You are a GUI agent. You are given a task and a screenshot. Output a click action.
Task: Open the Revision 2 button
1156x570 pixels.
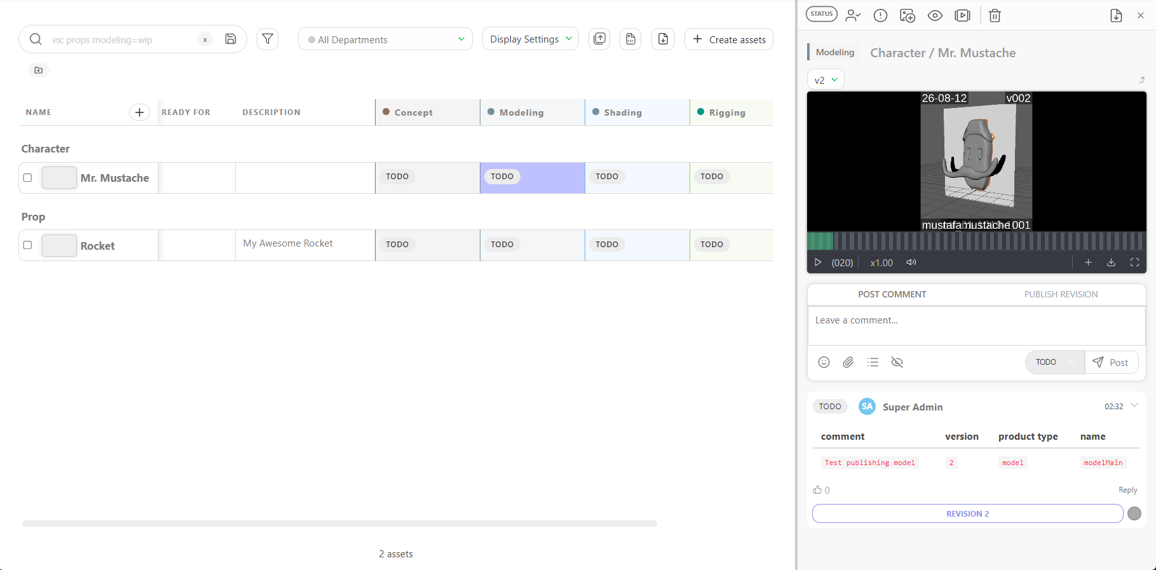(967, 513)
